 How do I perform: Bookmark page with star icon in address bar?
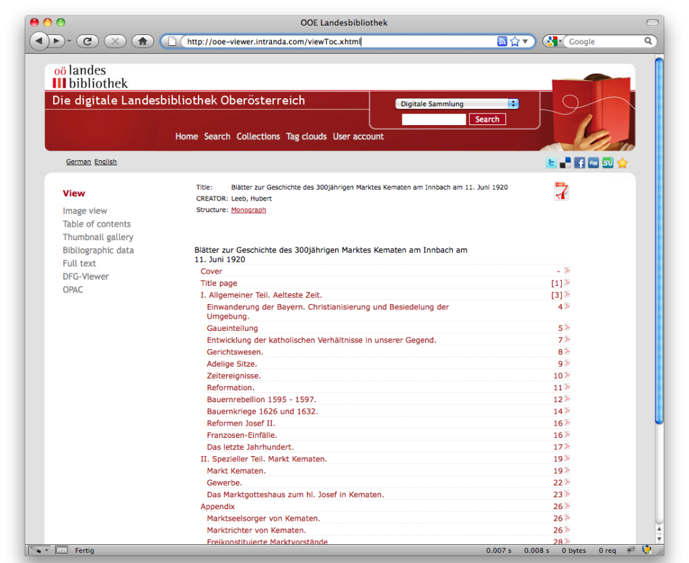[x=515, y=41]
